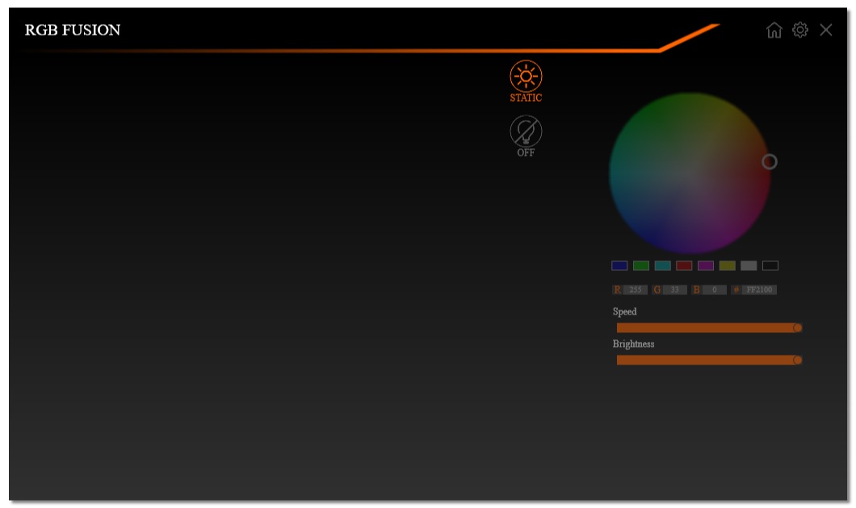The width and height of the screenshot is (856, 508).
Task: Pick the blue preset color swatch
Action: click(619, 265)
